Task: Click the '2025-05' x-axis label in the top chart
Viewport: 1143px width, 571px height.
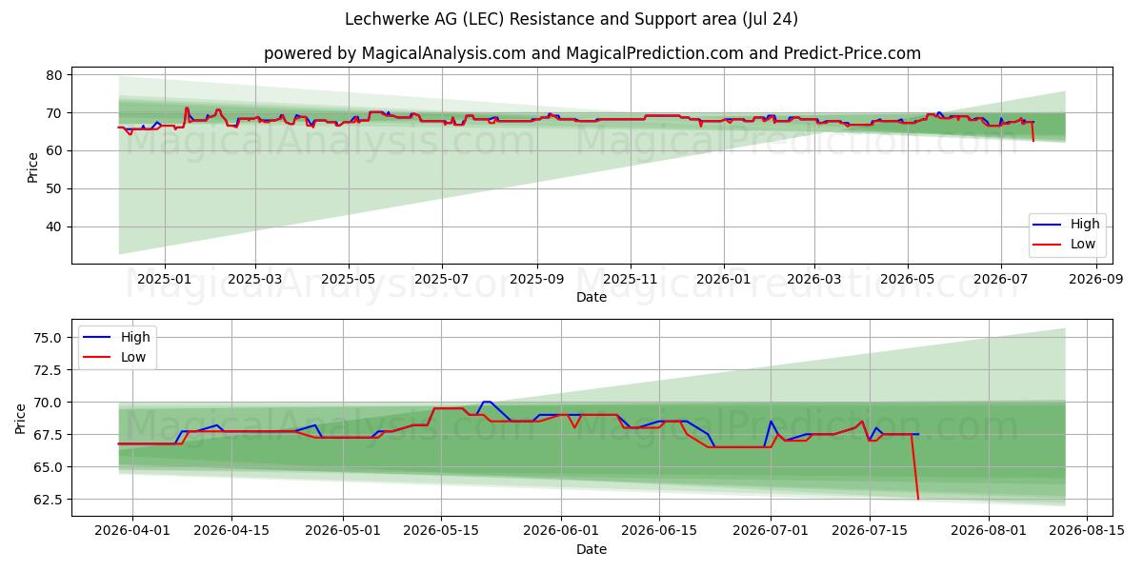Action: click(349, 280)
